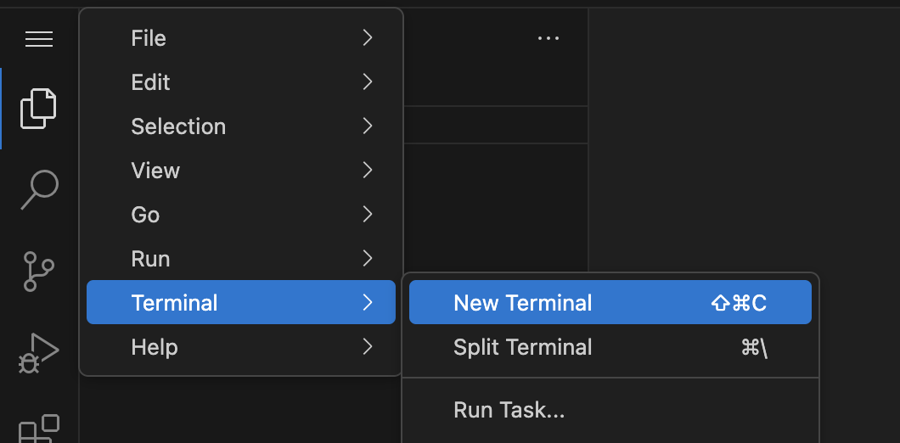
Task: Expand the View submenu arrow
Action: [x=368, y=170]
